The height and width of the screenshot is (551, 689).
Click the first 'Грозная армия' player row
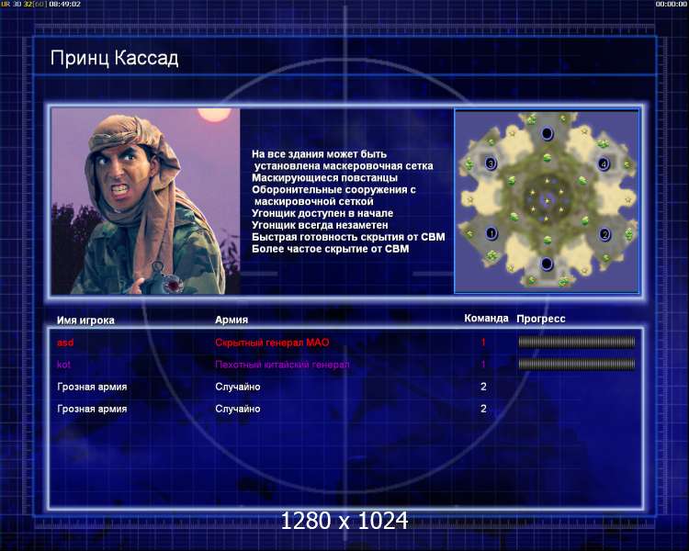click(x=344, y=387)
